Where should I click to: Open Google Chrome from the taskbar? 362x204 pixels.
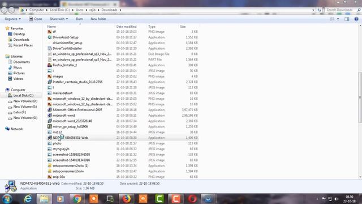coord(77,199)
